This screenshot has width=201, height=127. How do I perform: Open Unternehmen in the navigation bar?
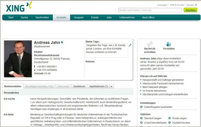point(127,17)
